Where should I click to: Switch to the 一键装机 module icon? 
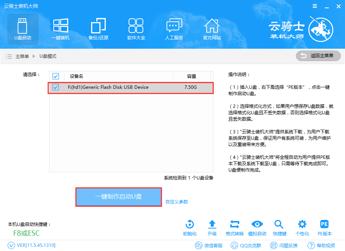[60, 29]
